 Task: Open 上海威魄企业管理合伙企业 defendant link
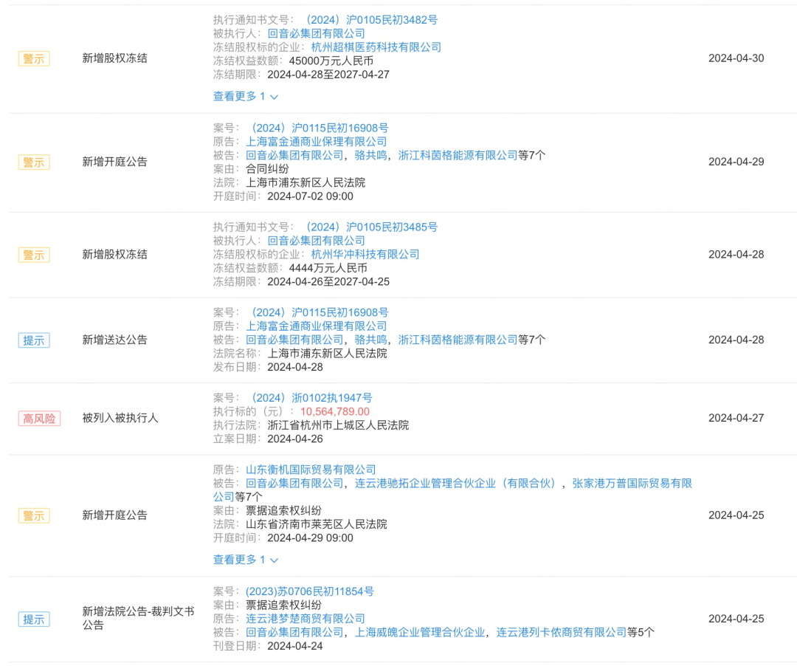tap(420, 633)
